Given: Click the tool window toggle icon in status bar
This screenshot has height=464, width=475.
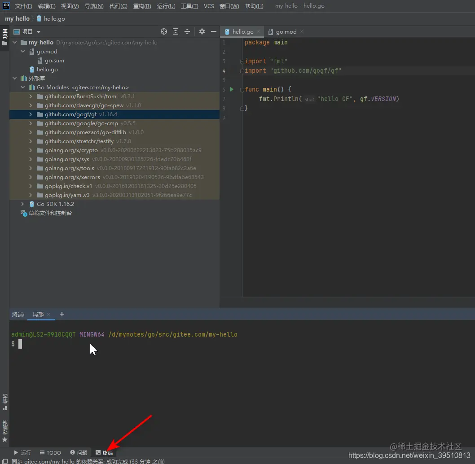Looking at the screenshot, I should [5, 461].
